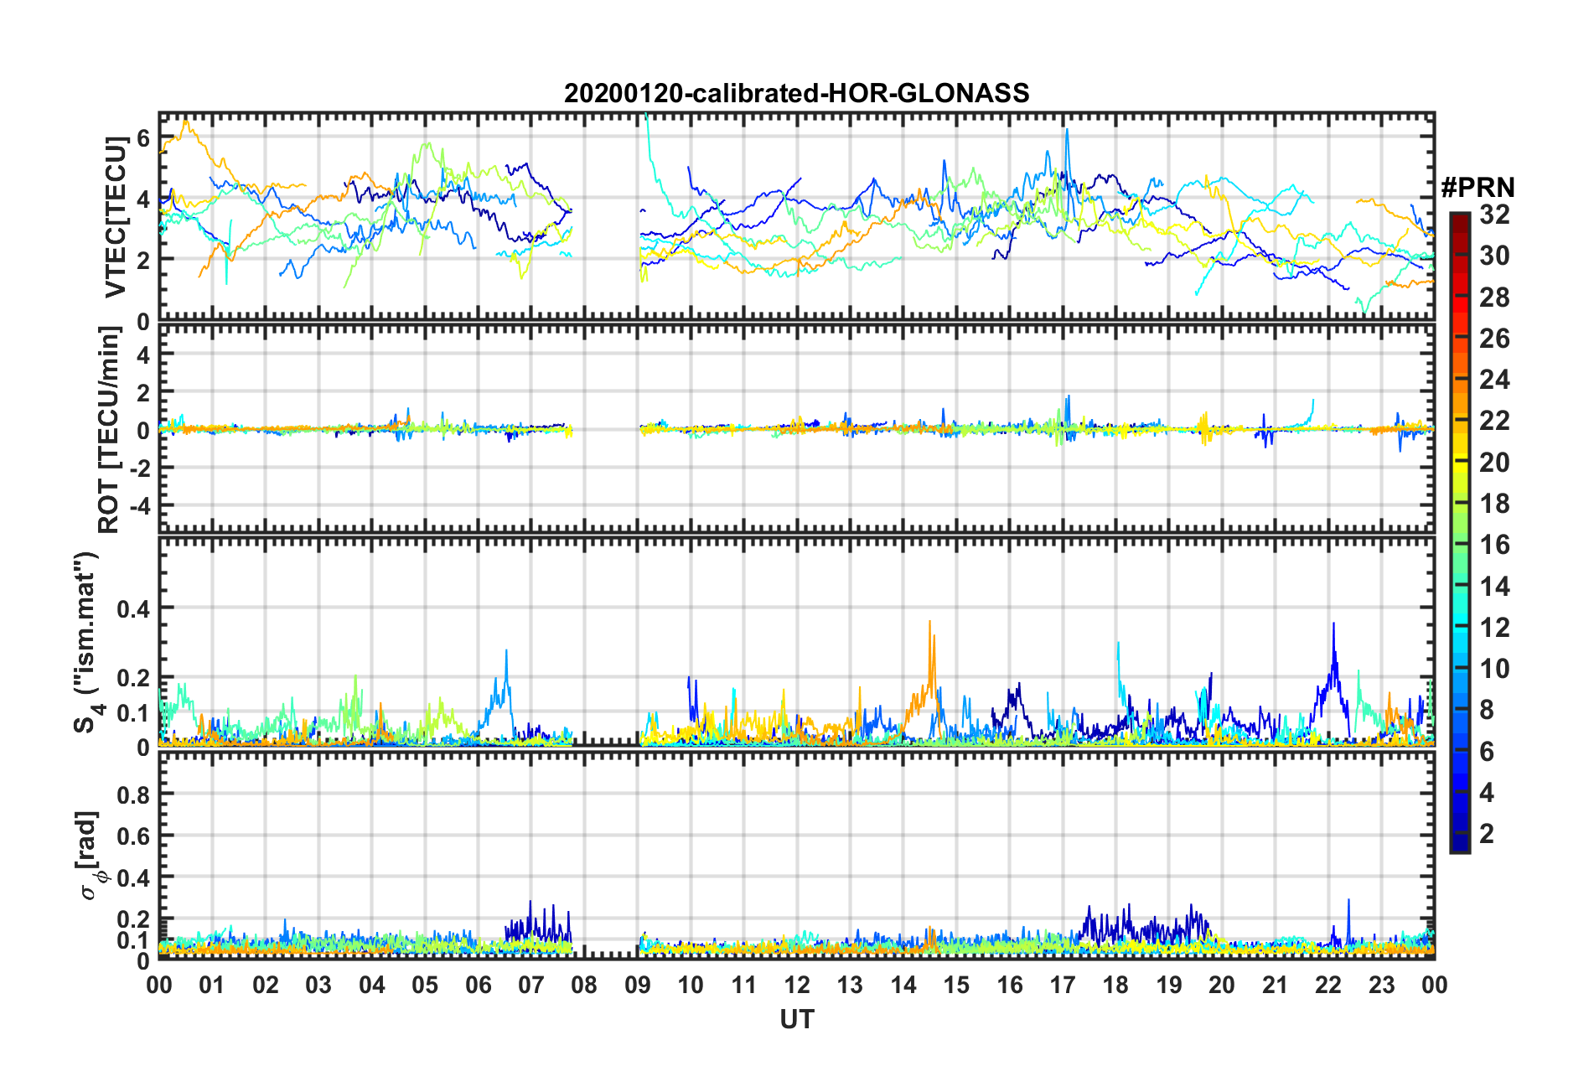This screenshot has width=1594, height=1066.
Task: Select x-axis hour tick 11
Action: 744,985
